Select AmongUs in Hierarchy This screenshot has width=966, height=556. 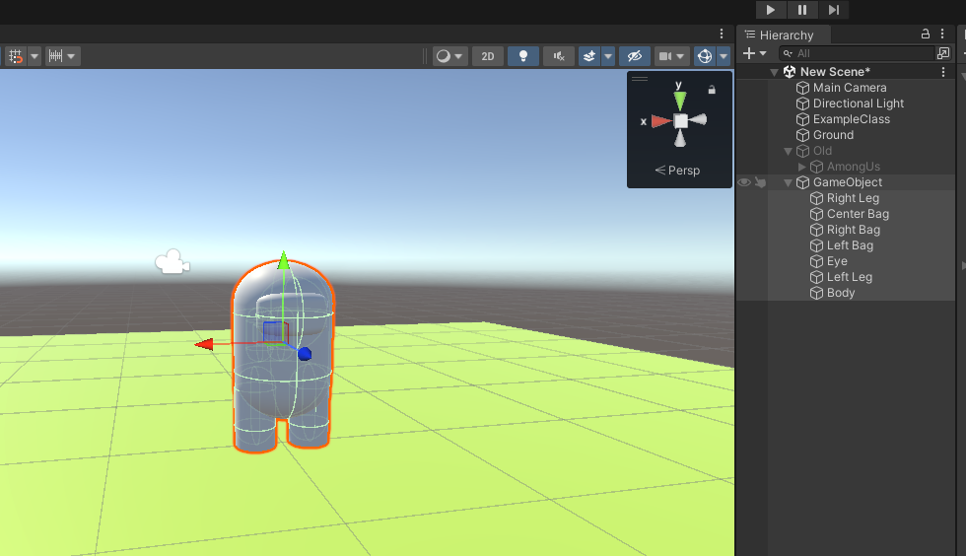(x=854, y=167)
